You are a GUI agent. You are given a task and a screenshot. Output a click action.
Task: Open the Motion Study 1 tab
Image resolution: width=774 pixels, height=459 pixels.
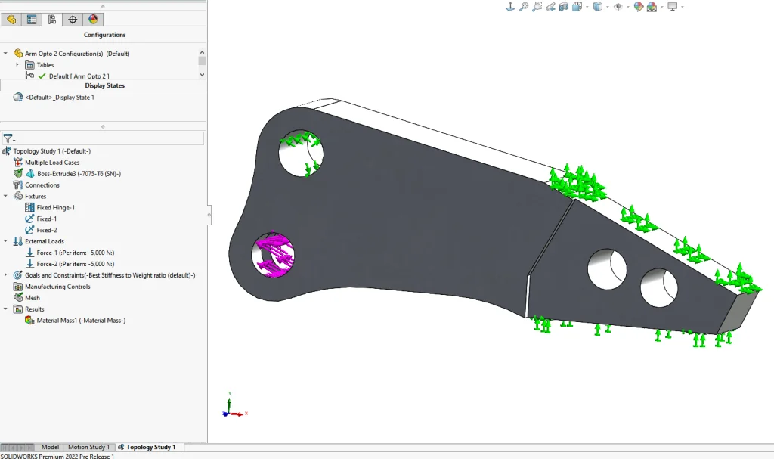tap(88, 447)
